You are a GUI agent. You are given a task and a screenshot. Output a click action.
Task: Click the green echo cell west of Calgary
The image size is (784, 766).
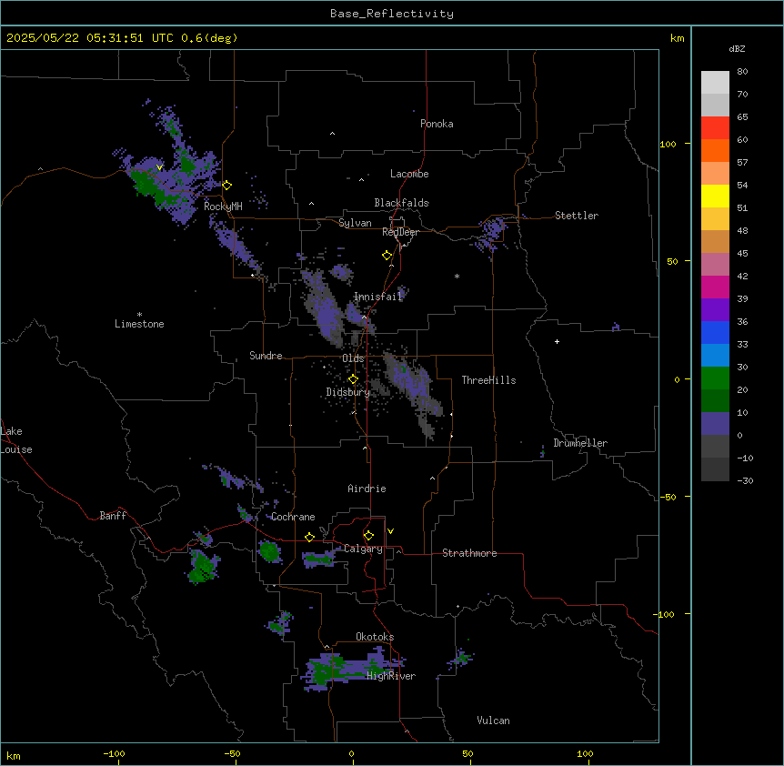269,551
